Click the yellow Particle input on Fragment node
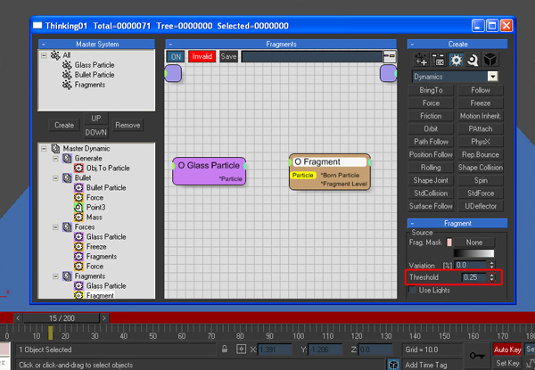 (302, 175)
